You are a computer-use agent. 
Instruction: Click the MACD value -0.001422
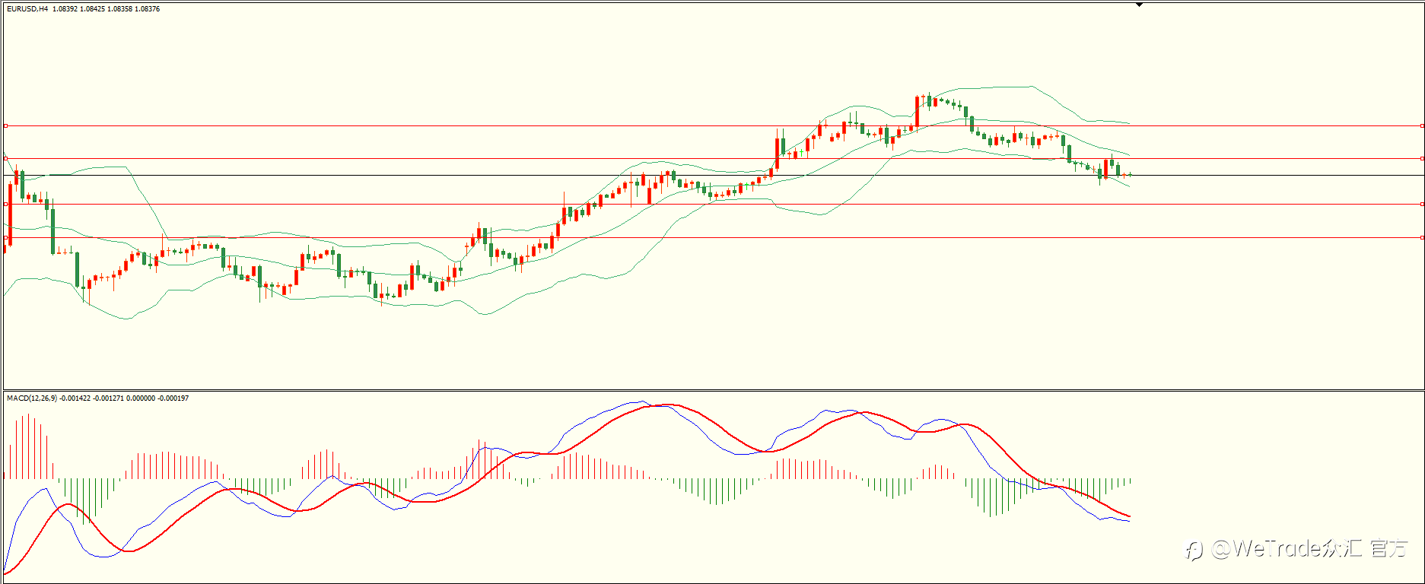75,398
